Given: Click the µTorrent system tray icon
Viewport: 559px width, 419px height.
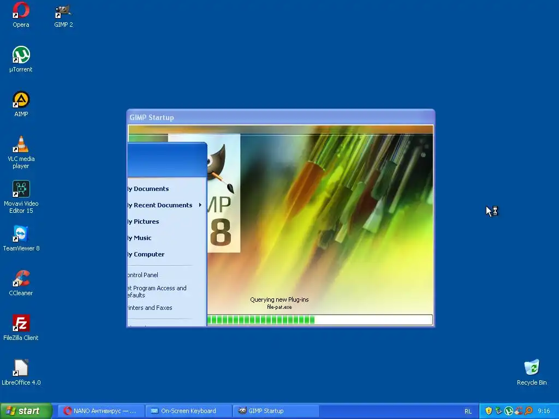Looking at the screenshot, I should tap(508, 411).
